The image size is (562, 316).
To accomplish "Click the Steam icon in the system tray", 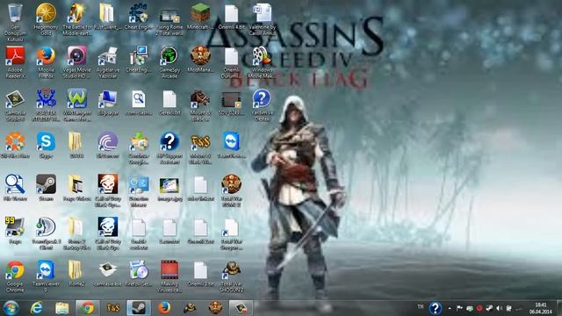I will (489, 308).
